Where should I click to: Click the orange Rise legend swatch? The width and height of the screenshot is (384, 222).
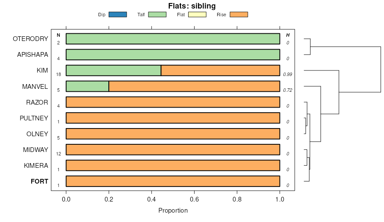click(239, 15)
